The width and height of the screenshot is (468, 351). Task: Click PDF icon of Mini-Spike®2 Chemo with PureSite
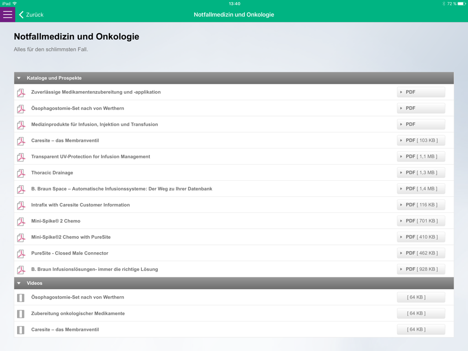(x=21, y=238)
